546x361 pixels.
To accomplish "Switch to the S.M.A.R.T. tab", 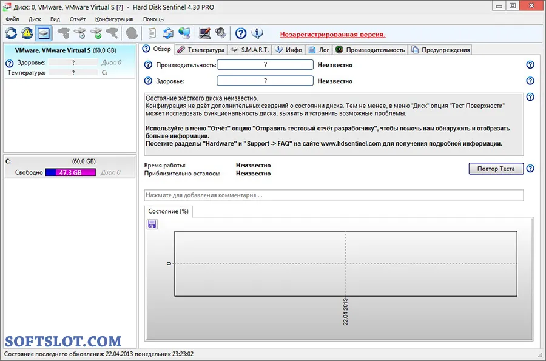I will pos(250,50).
